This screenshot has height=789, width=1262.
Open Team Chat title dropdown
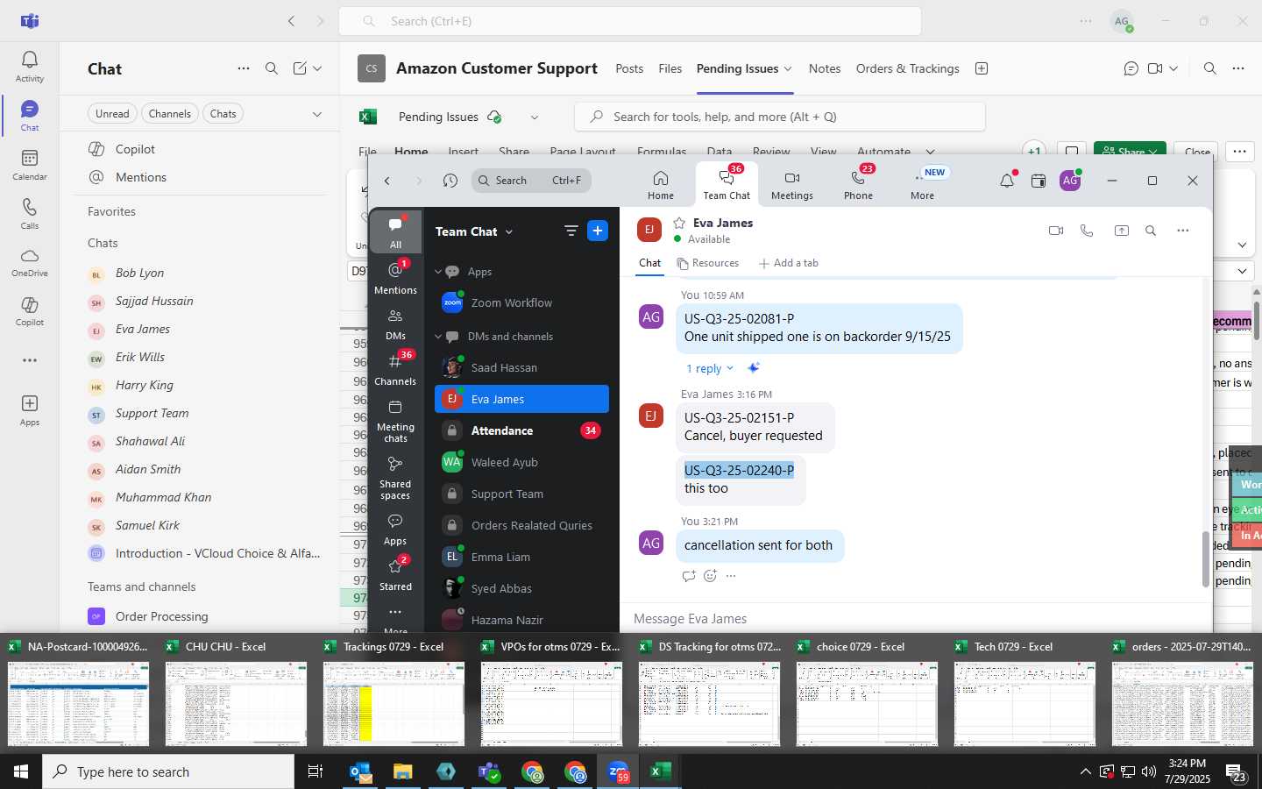click(509, 232)
